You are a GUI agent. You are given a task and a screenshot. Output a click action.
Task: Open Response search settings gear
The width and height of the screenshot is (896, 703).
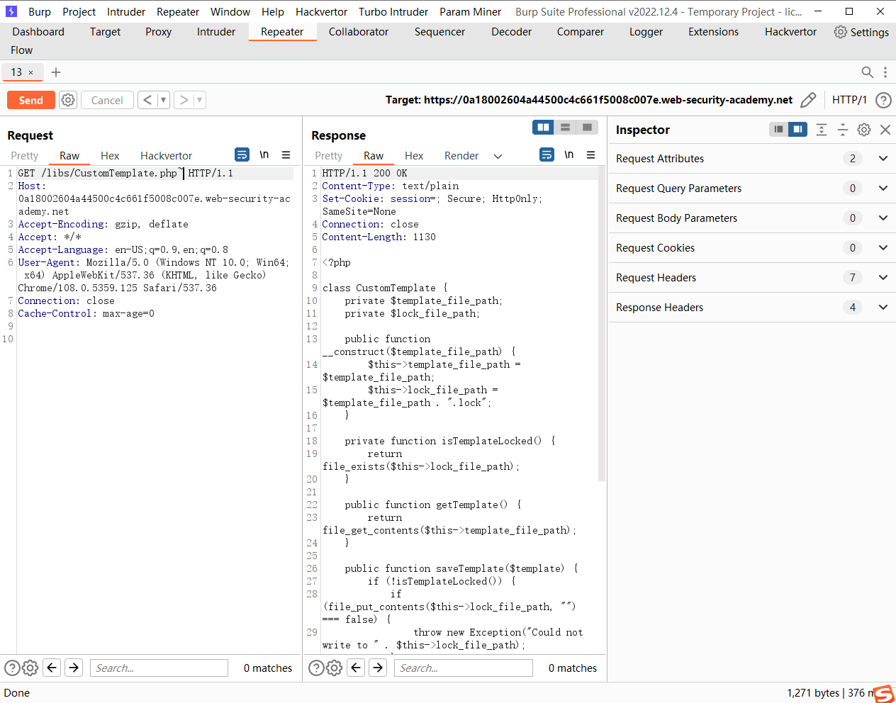coord(335,668)
